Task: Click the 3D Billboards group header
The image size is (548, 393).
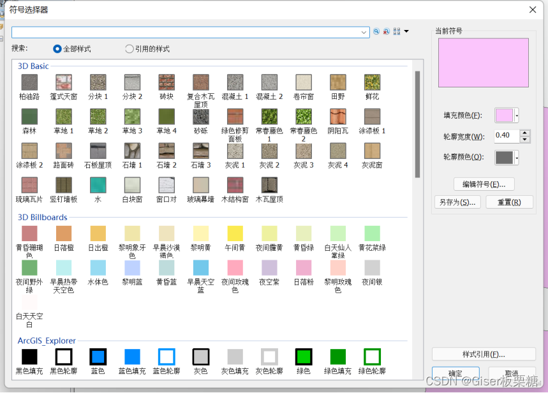Action: 43,217
